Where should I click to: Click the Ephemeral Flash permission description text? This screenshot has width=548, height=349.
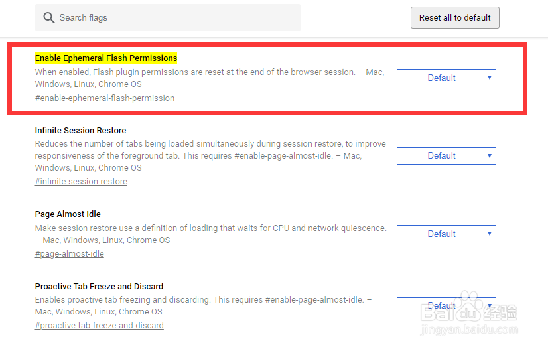coord(210,78)
